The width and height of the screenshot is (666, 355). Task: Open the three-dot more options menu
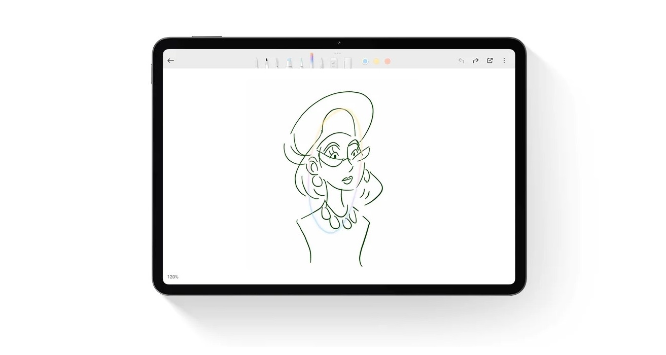pos(504,61)
